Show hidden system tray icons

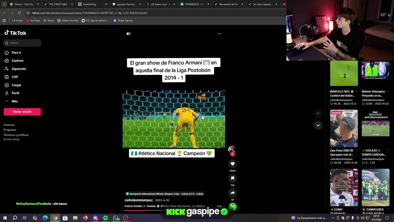pos(333,218)
